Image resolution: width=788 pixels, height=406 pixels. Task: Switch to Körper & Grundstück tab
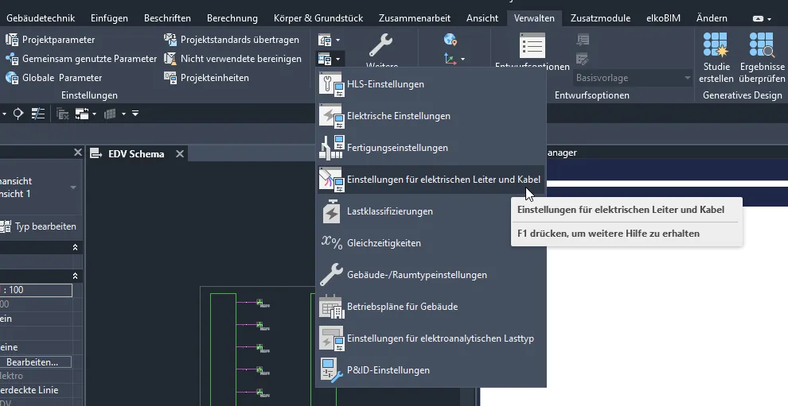pos(318,18)
